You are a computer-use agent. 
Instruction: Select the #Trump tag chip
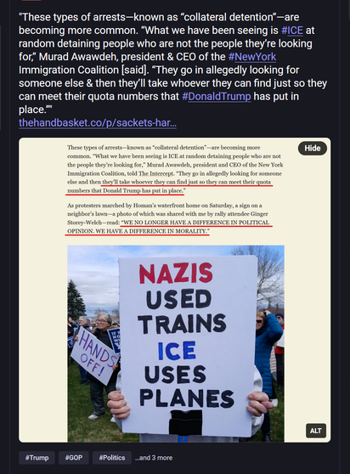(x=37, y=458)
